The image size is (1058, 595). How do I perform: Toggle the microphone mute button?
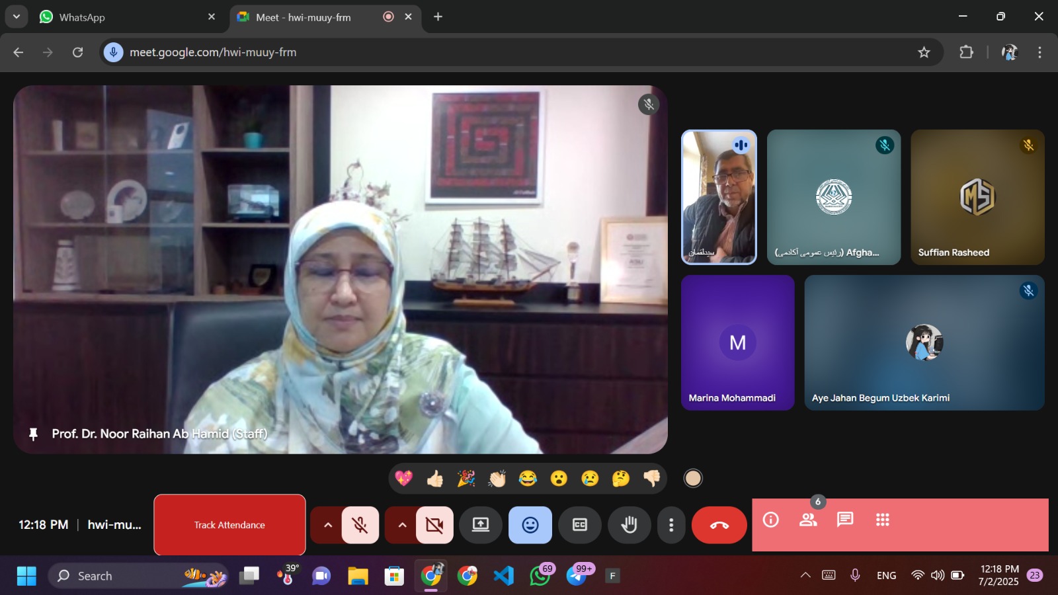(x=360, y=525)
